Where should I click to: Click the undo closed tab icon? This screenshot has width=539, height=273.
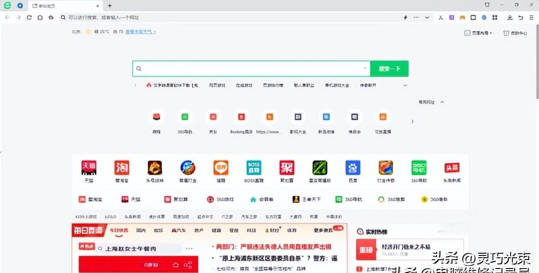(521, 18)
